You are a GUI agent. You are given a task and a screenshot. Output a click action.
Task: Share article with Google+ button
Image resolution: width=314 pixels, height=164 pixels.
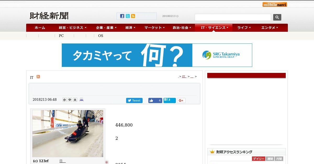[181, 100]
